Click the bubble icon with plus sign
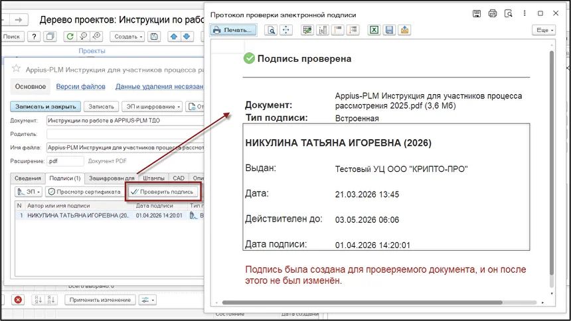Screen dimensions: 571x321 [x=96, y=36]
